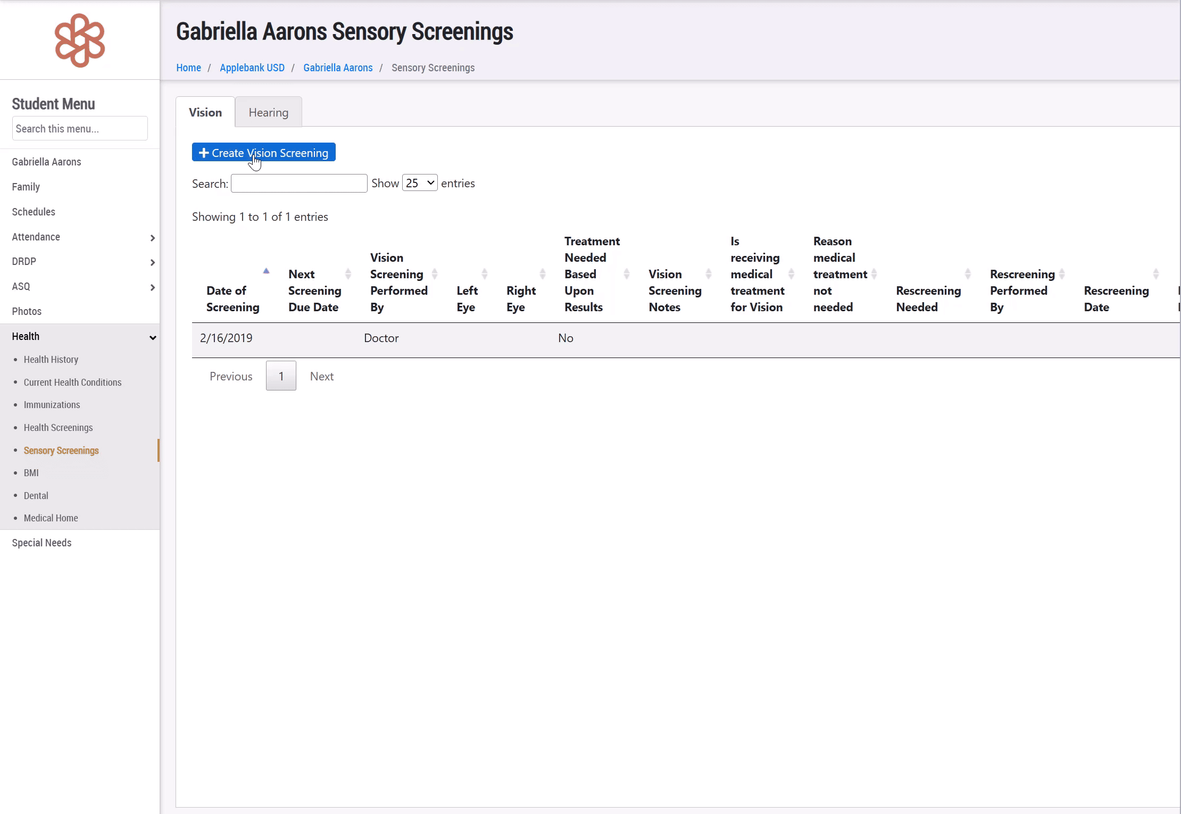This screenshot has width=1181, height=814.
Task: Open the Show entries count dropdown
Action: [x=420, y=183]
